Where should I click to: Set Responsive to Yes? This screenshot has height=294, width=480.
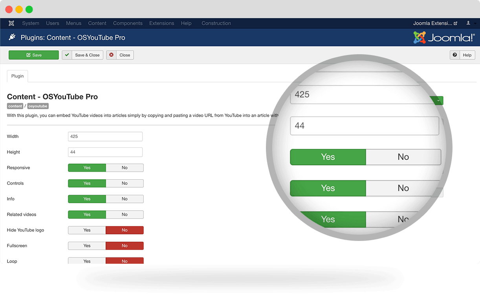pos(87,168)
